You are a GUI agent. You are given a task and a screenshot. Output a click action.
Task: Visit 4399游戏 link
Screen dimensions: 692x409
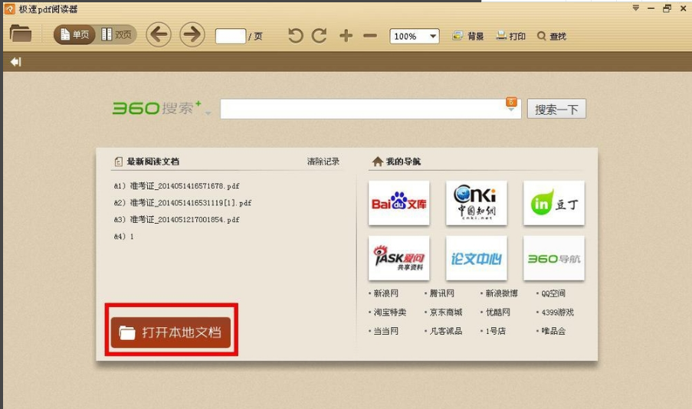pyautogui.click(x=557, y=312)
